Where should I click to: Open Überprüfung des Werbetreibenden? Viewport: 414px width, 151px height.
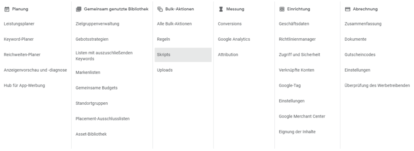pos(377,85)
